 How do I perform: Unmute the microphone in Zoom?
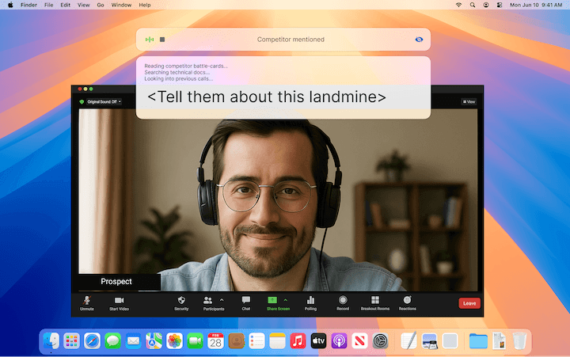click(87, 303)
